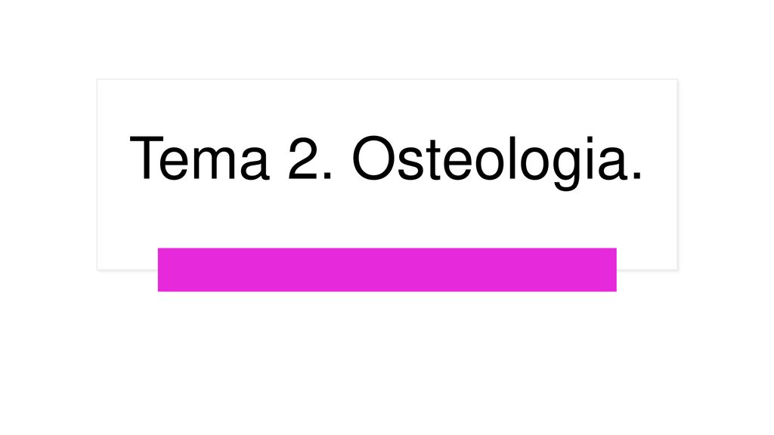
Task: Click blank slide area above the title box
Action: click(387, 39)
